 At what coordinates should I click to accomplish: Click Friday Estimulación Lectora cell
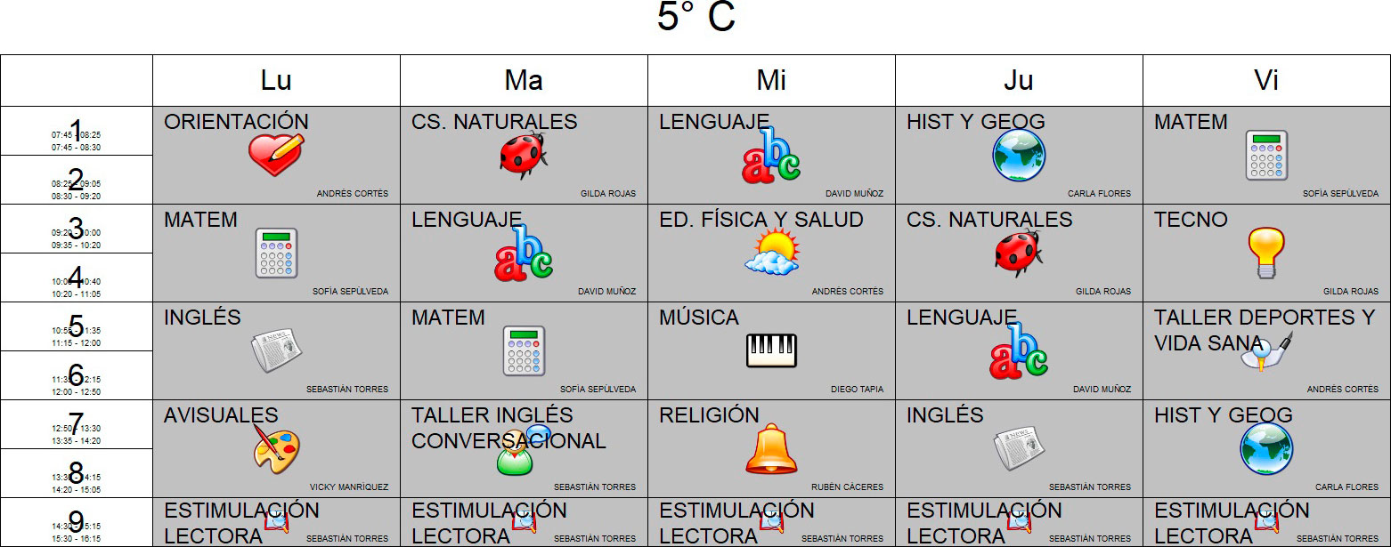tap(1266, 522)
